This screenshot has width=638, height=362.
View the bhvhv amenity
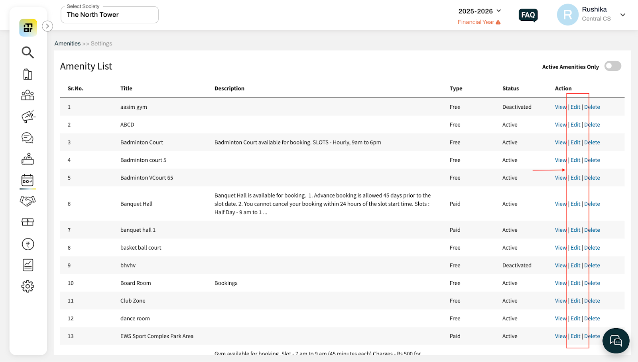click(x=561, y=265)
